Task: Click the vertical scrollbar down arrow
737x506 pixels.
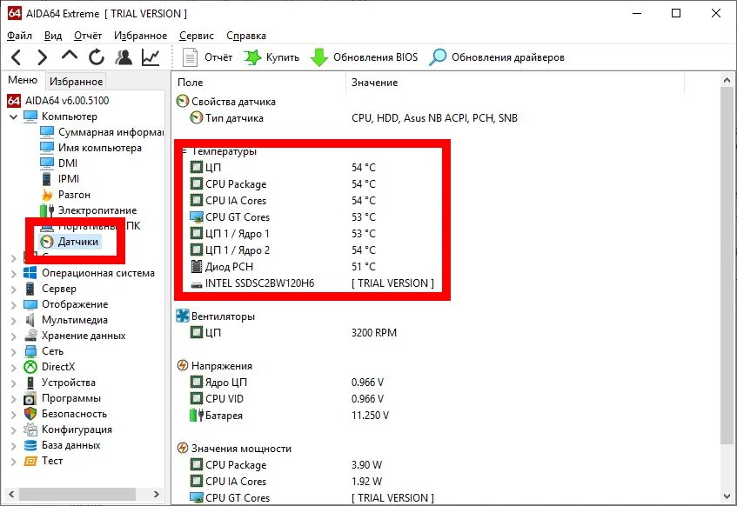Action: click(727, 496)
